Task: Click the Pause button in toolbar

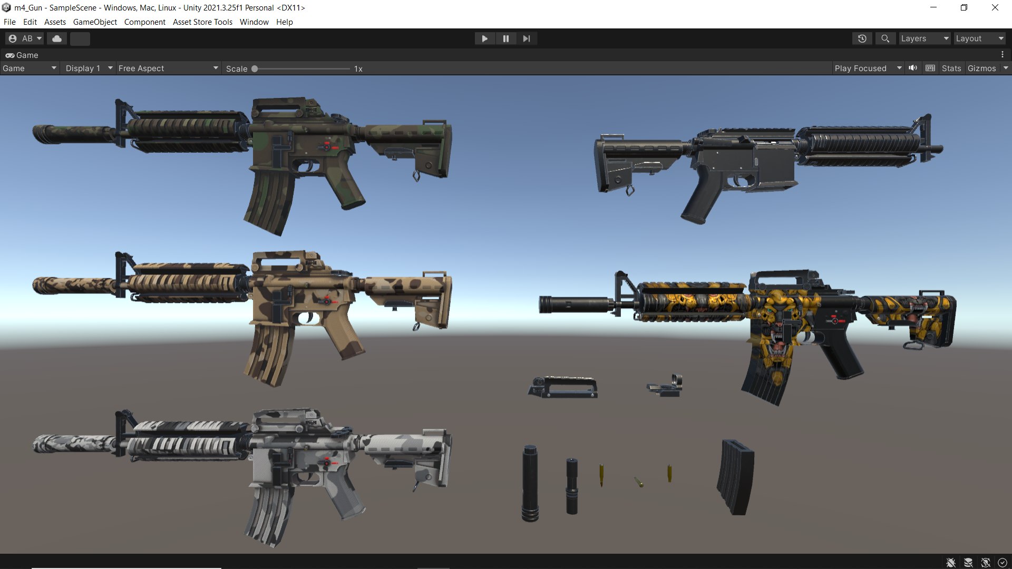Action: point(505,38)
